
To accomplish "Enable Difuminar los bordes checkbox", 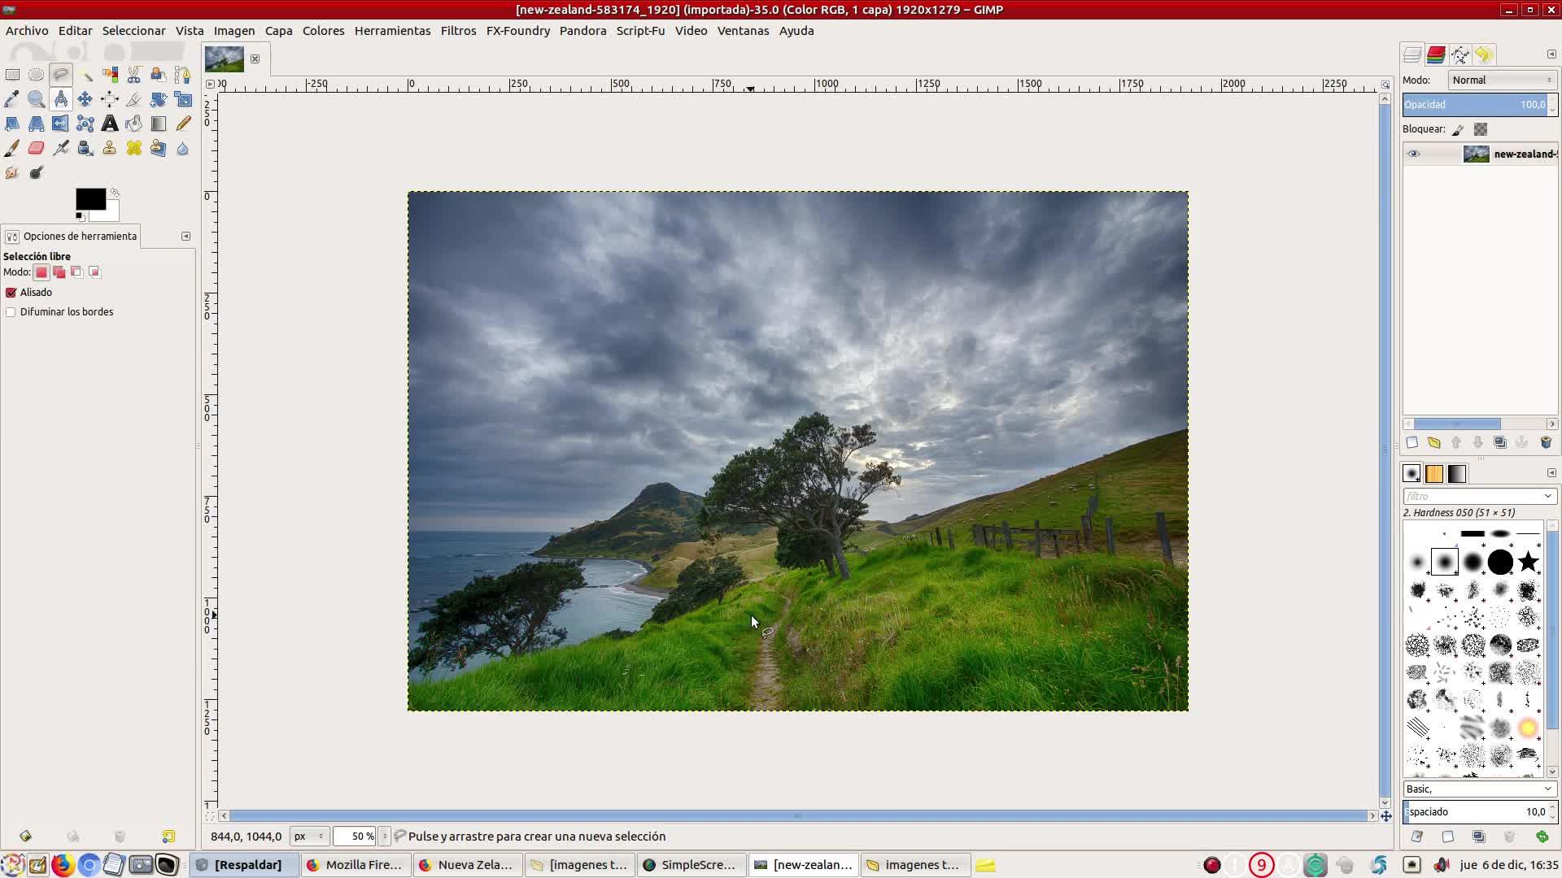I will point(11,312).
